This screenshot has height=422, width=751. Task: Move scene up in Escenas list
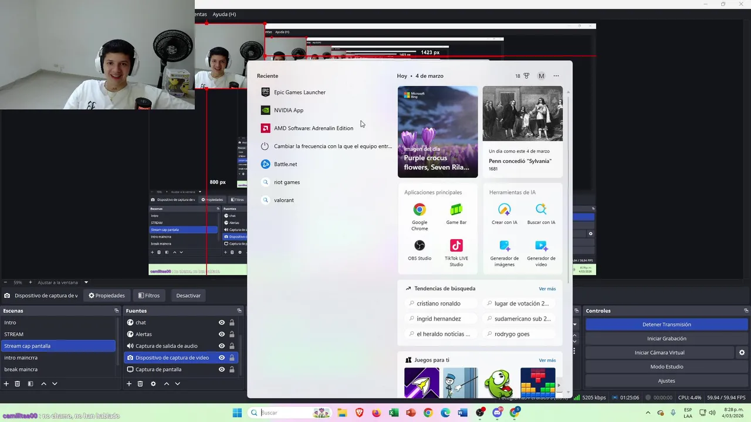pos(43,383)
